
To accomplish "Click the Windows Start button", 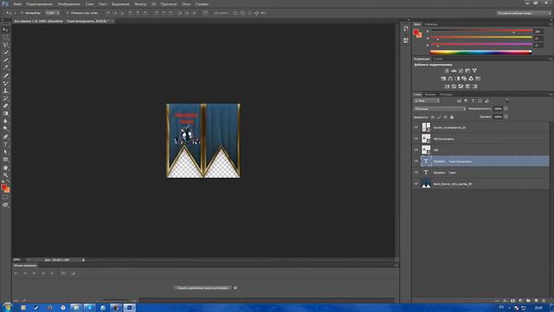I will 7,308.
